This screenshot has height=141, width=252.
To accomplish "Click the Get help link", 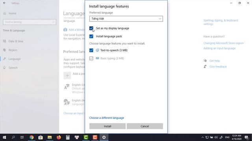I will pyautogui.click(x=214, y=61).
